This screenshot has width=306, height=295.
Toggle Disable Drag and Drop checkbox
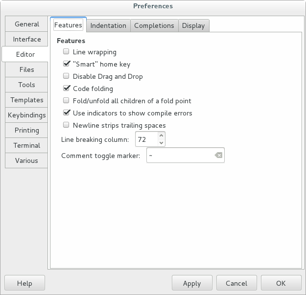click(x=67, y=76)
